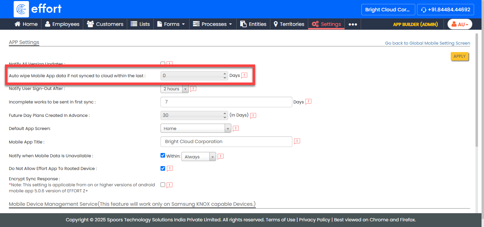This screenshot has width=484, height=227.
Task: Open the Within Always dropdown
Action: (198, 157)
